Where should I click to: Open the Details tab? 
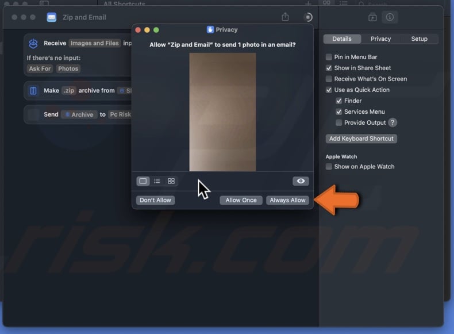(342, 39)
